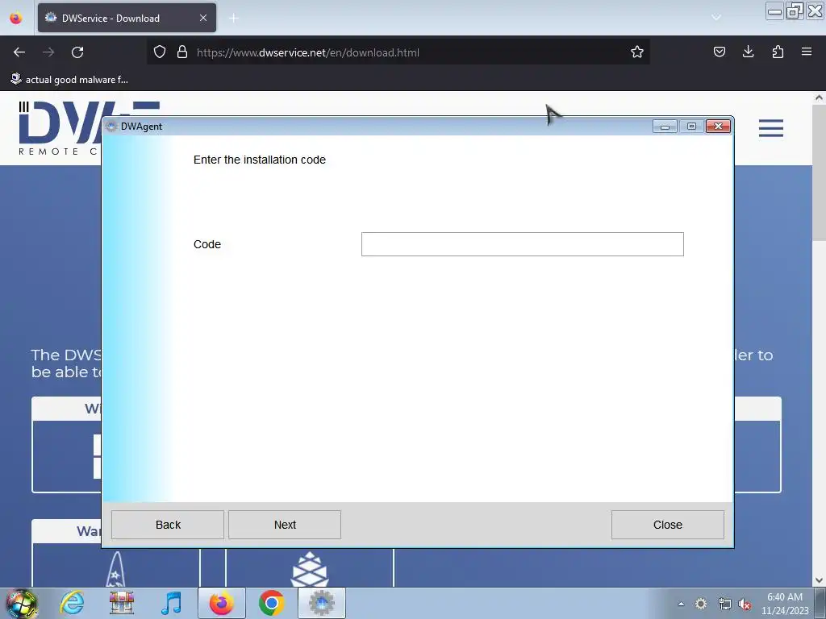Close DWAgent with the red X
826x619 pixels.
tap(718, 127)
